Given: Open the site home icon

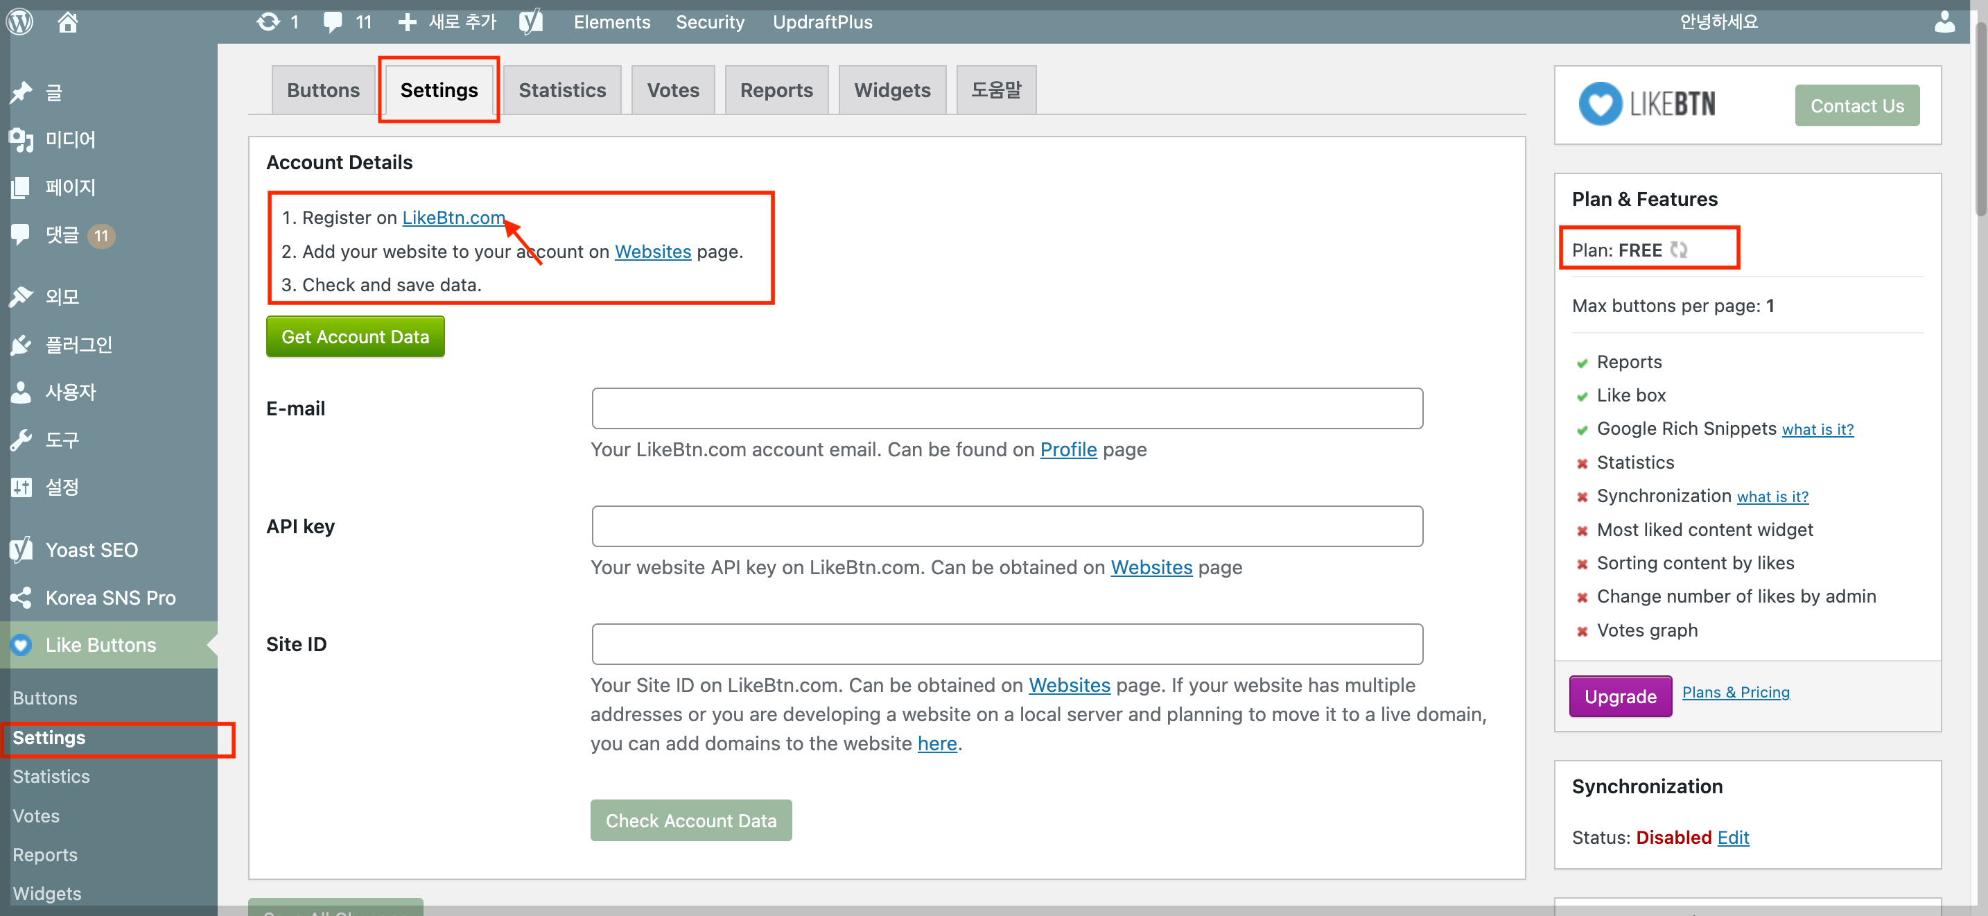Looking at the screenshot, I should (68, 21).
